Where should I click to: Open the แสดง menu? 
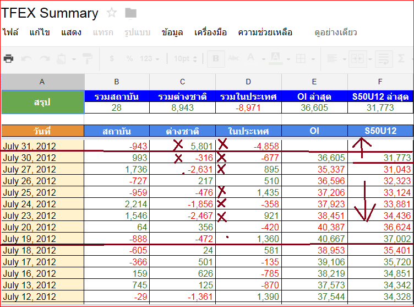(71, 33)
